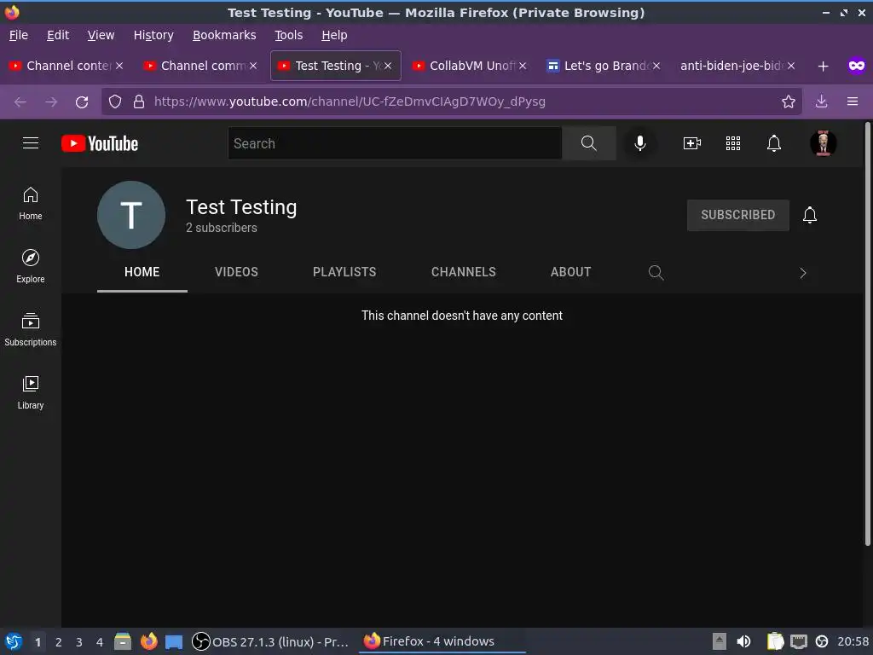
Task: Open the History menu
Action: tap(153, 35)
